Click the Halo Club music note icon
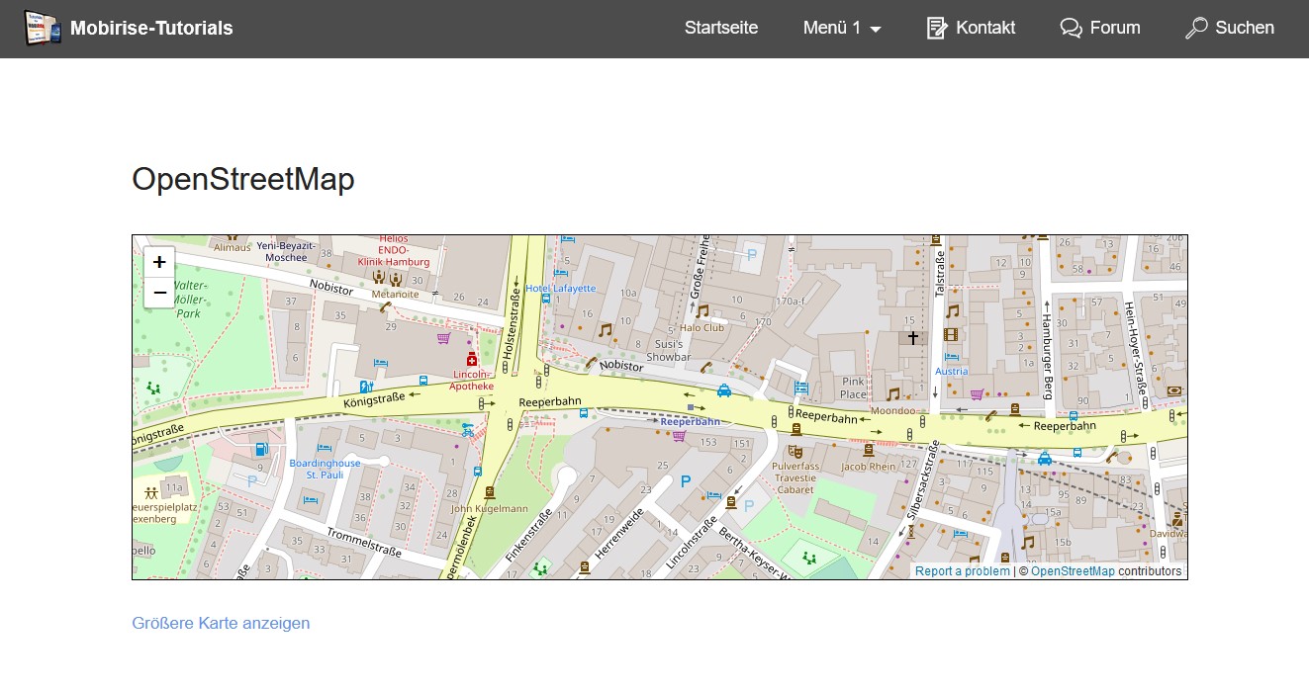The image size is (1309, 692). 702,310
